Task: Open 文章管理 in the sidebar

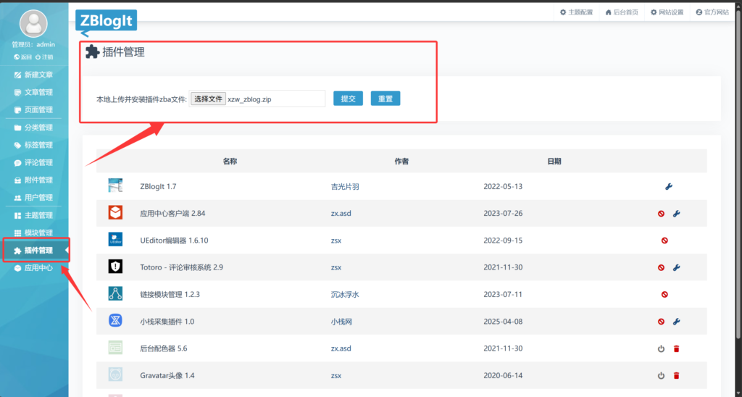Action: point(33,92)
